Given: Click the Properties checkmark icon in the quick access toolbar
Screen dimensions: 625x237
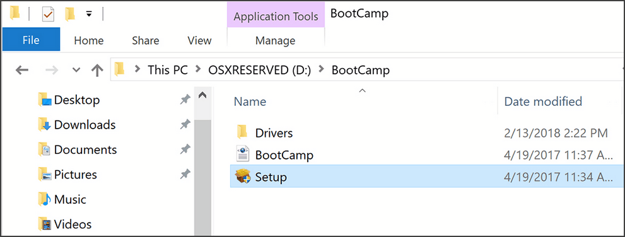Looking at the screenshot, I should (48, 14).
